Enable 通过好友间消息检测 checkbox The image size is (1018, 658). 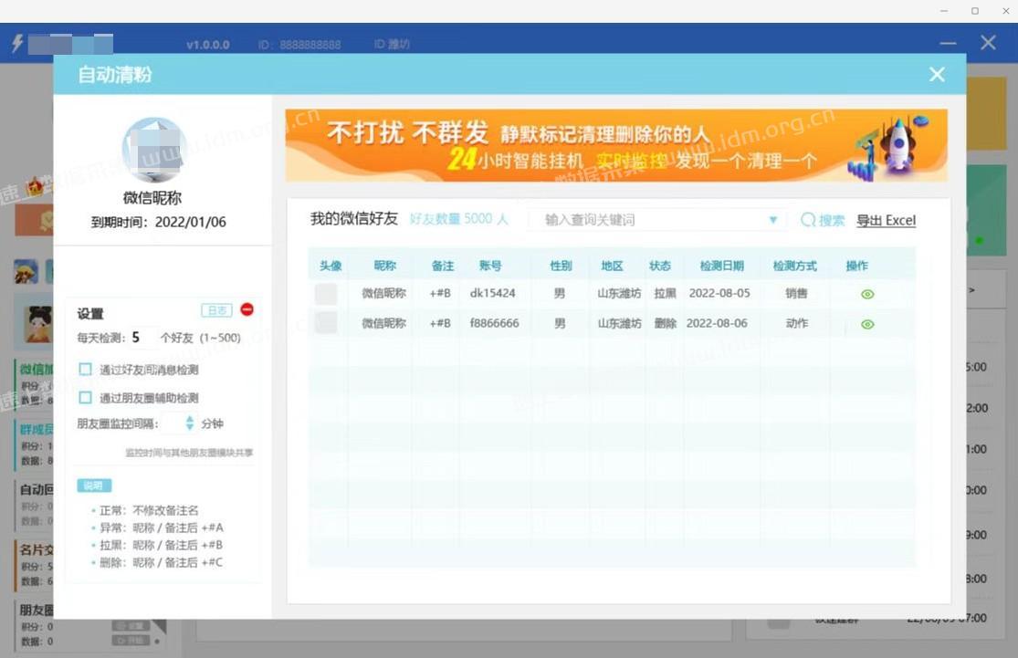tap(85, 370)
